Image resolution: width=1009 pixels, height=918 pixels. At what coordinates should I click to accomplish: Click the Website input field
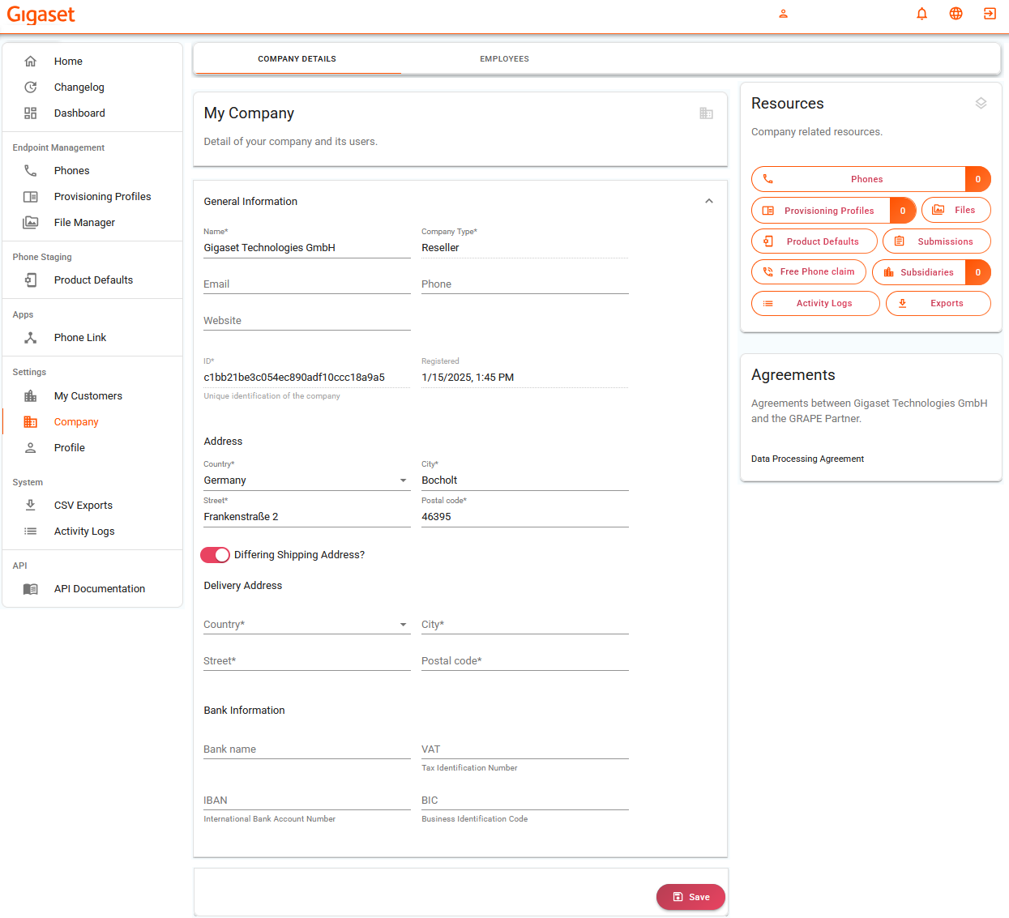tap(307, 321)
